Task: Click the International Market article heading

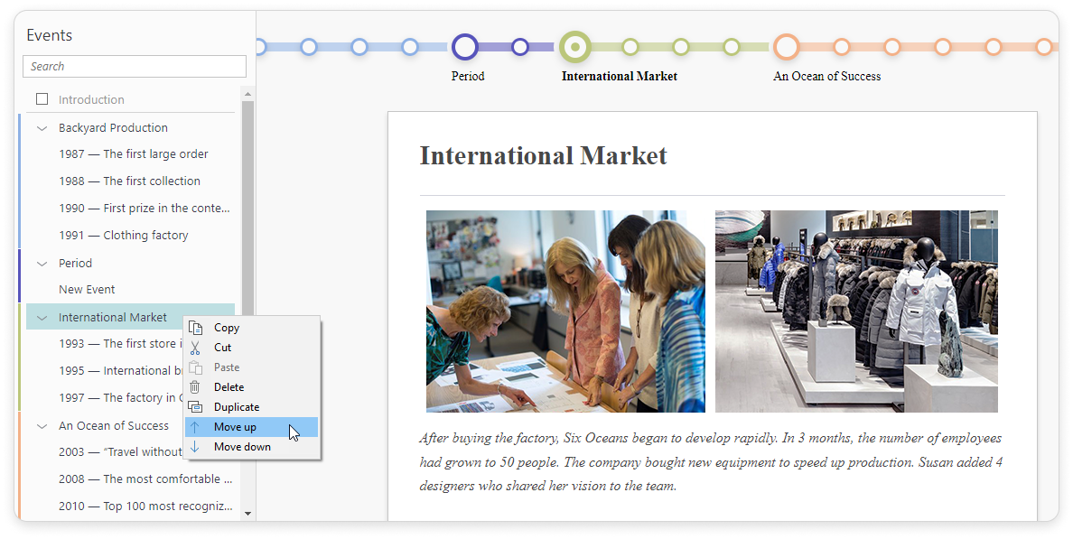Action: click(x=544, y=156)
